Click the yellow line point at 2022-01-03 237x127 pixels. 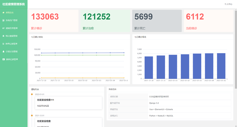point(97,78)
